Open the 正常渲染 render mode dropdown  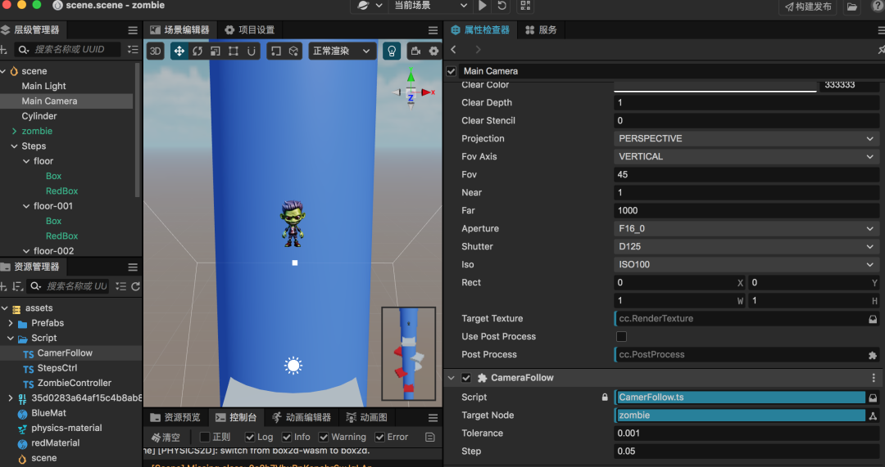[341, 52]
